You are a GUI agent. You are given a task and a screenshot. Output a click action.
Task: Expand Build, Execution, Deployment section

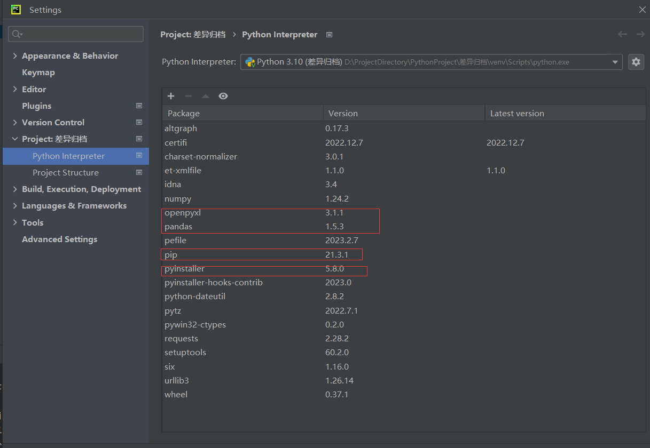tap(15, 189)
